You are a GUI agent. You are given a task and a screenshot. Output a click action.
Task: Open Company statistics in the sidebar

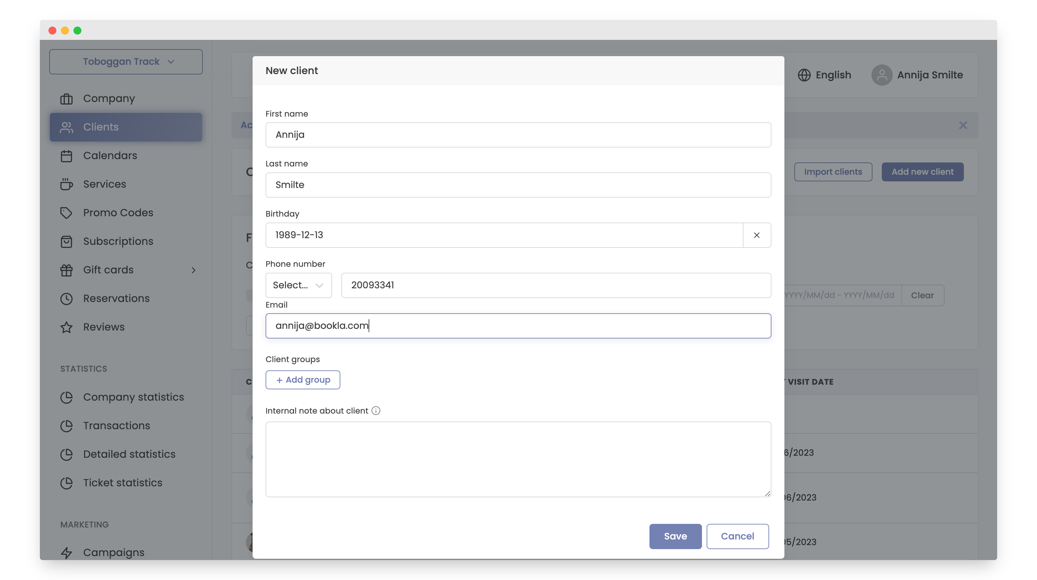(x=133, y=397)
